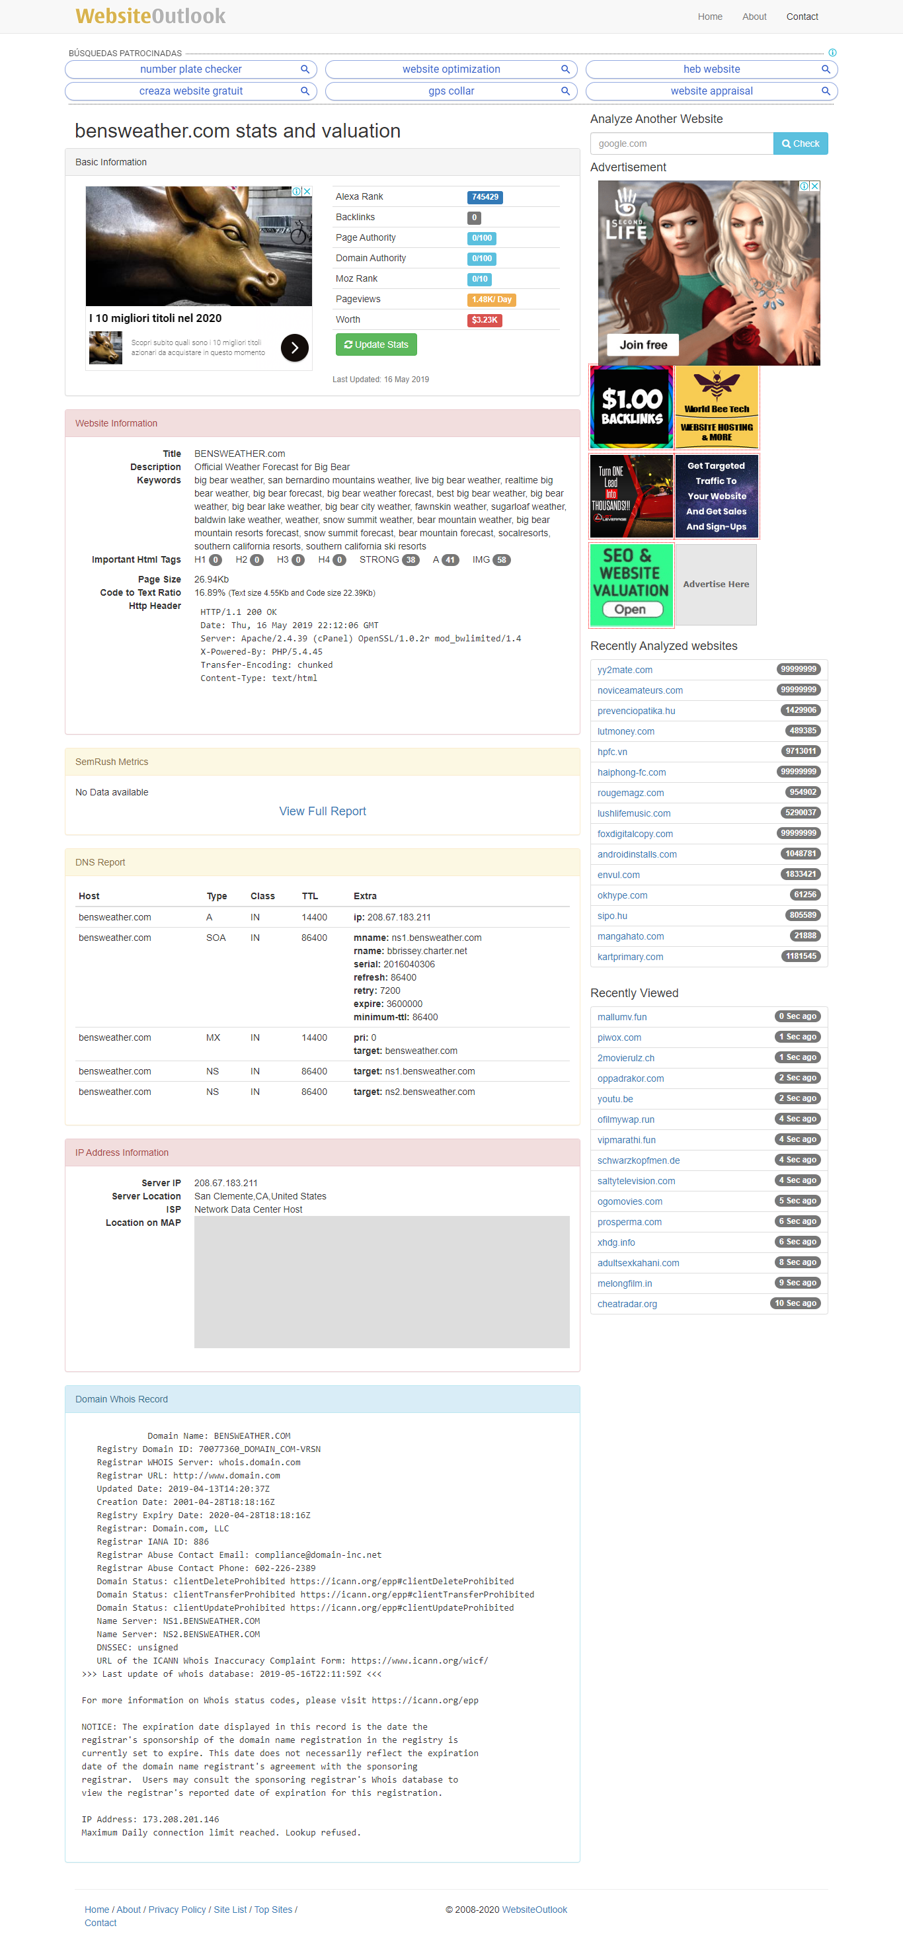Open the World Bee Tech hosting banner
903x1936 pixels.
point(717,407)
